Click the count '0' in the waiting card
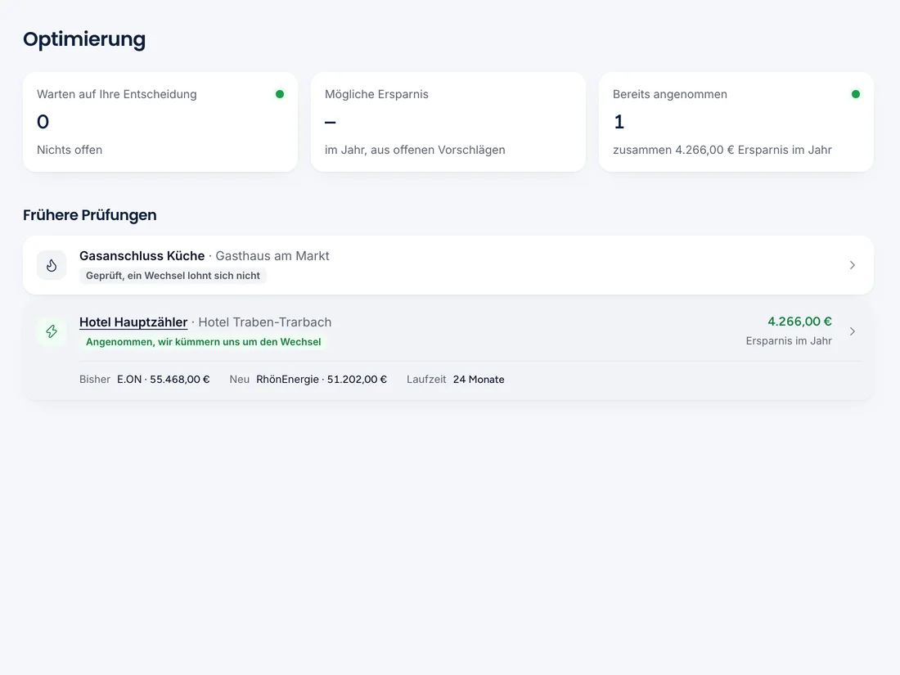This screenshot has height=675, width=900. [x=43, y=122]
